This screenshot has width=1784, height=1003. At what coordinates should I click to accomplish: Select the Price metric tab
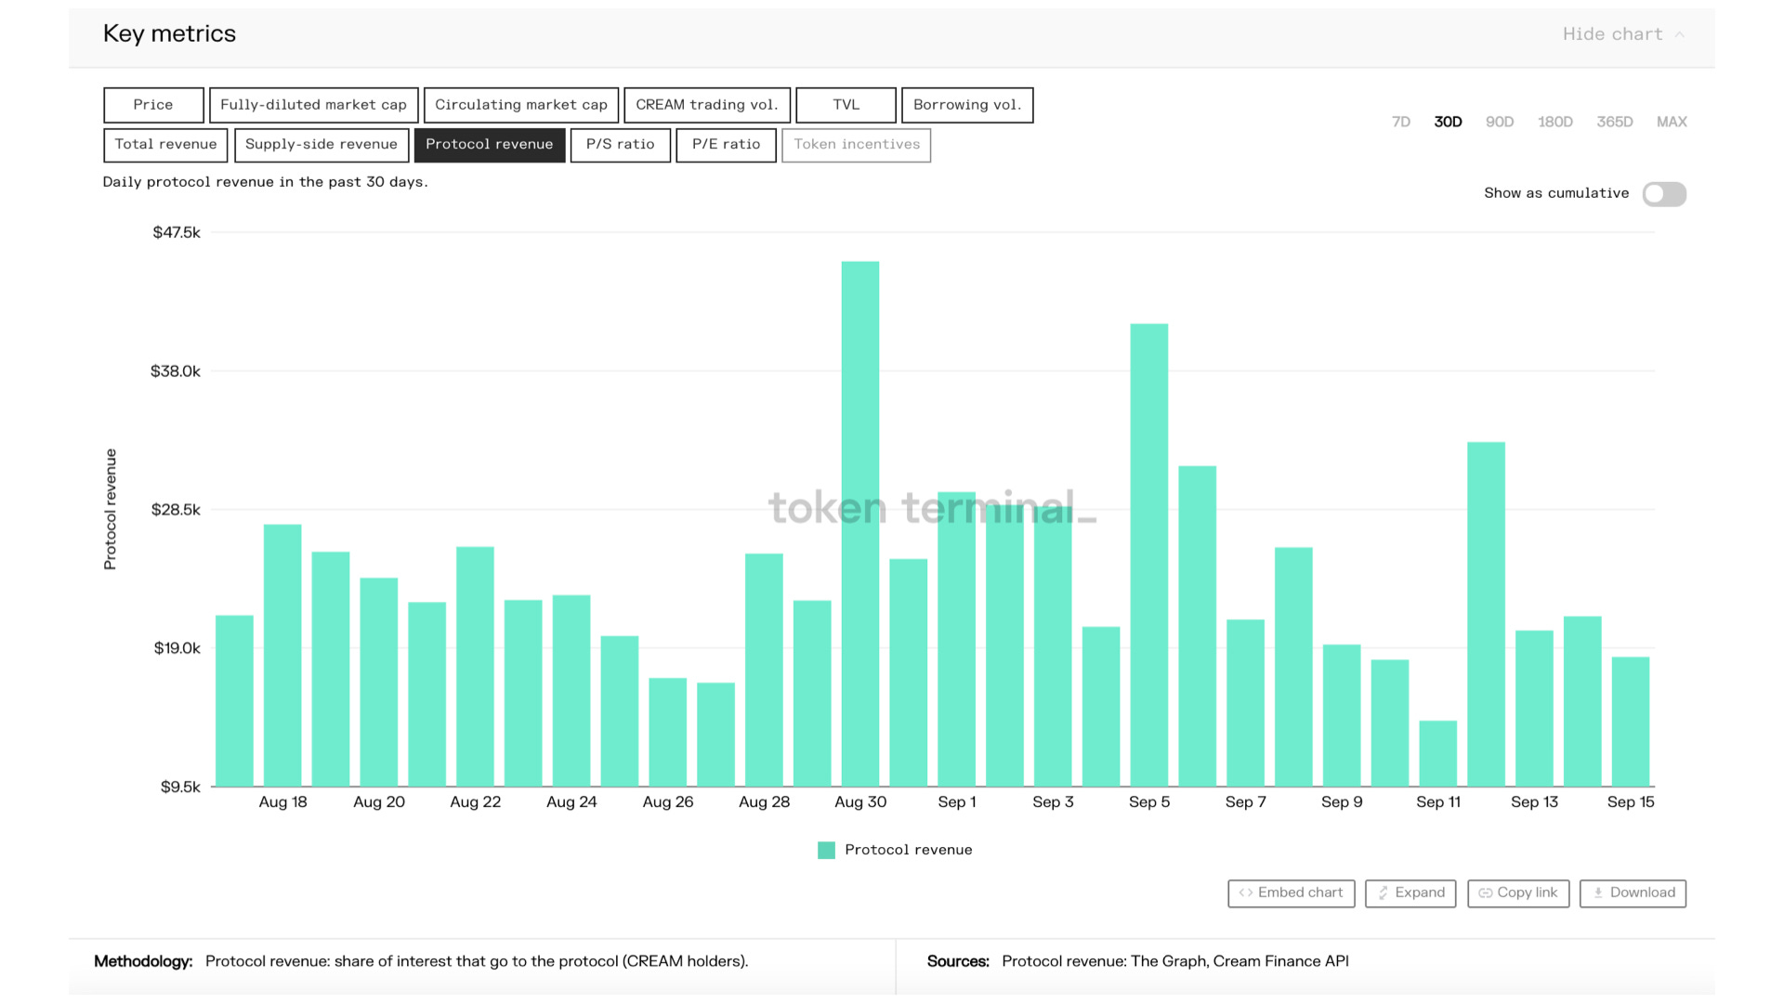153,105
